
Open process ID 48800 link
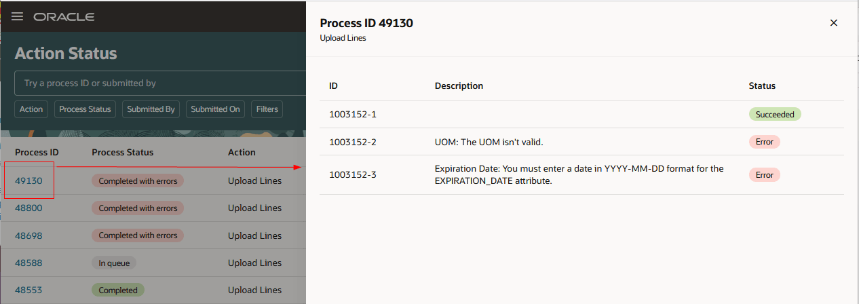click(28, 208)
